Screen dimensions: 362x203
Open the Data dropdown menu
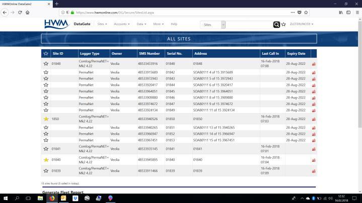click(141, 24)
